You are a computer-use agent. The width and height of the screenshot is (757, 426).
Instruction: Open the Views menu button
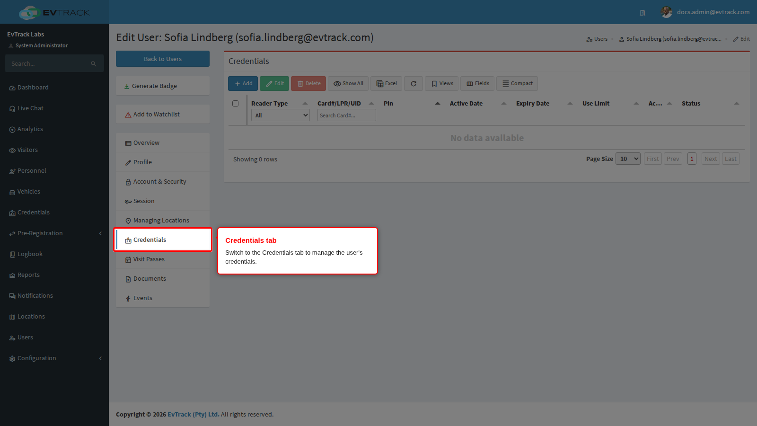click(442, 84)
